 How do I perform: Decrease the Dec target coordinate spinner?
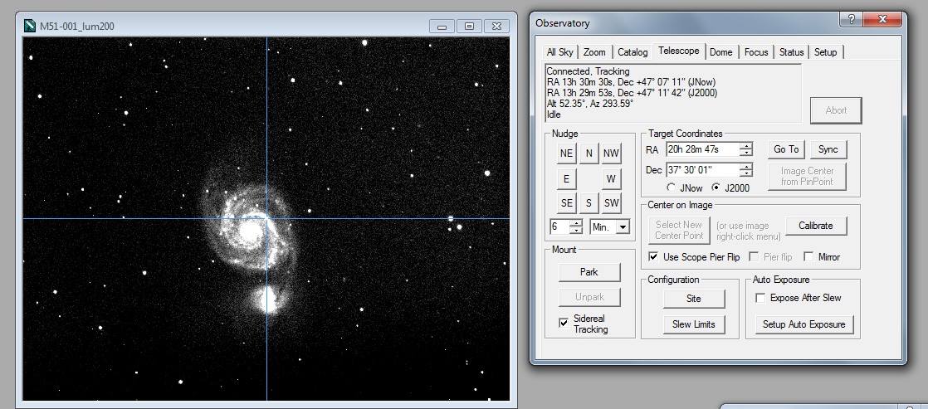pyautogui.click(x=745, y=173)
